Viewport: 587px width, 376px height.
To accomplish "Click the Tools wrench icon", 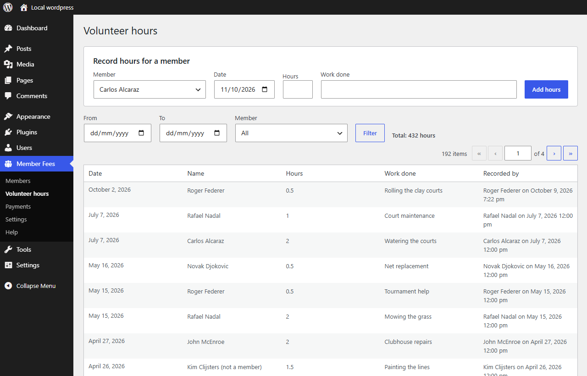I will (x=8, y=249).
